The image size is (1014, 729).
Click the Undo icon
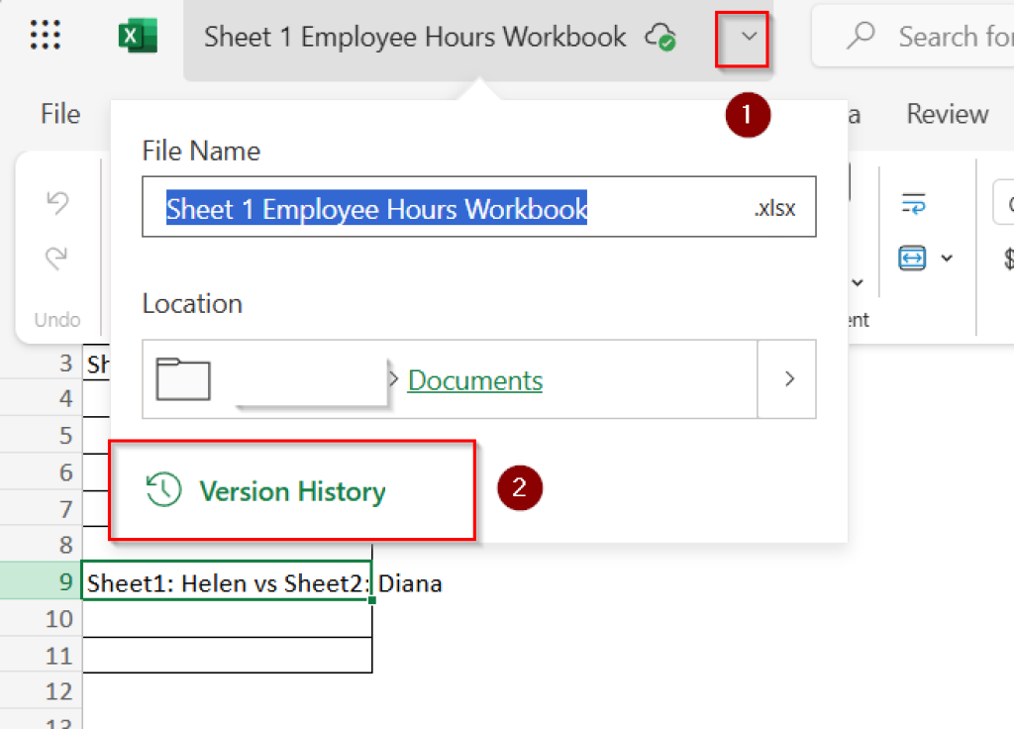(57, 202)
